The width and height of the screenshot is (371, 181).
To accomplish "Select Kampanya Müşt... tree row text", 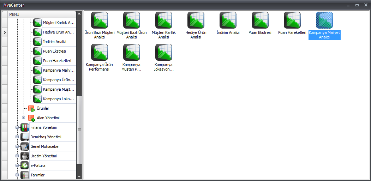I will (59, 89).
